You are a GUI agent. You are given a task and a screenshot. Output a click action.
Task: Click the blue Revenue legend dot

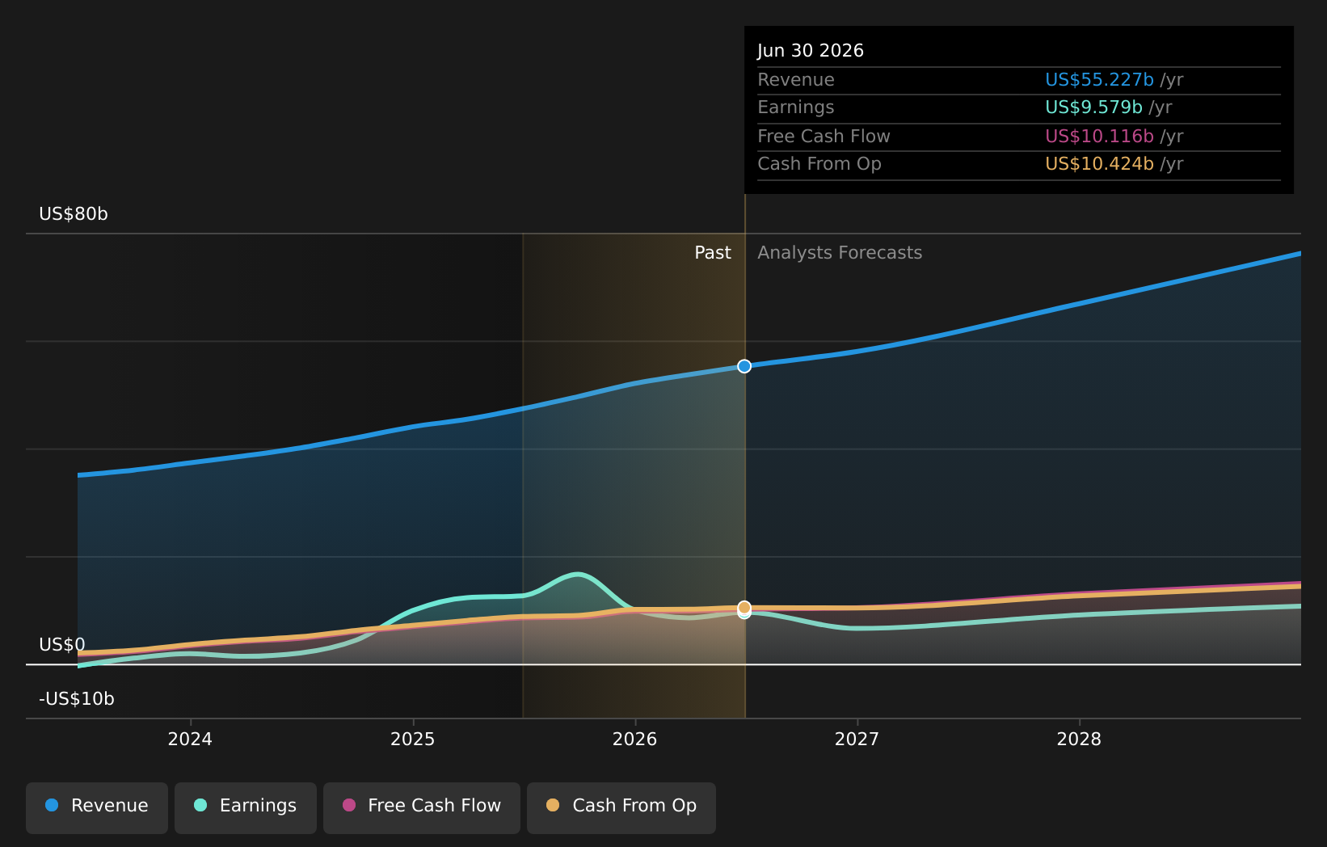tap(52, 805)
